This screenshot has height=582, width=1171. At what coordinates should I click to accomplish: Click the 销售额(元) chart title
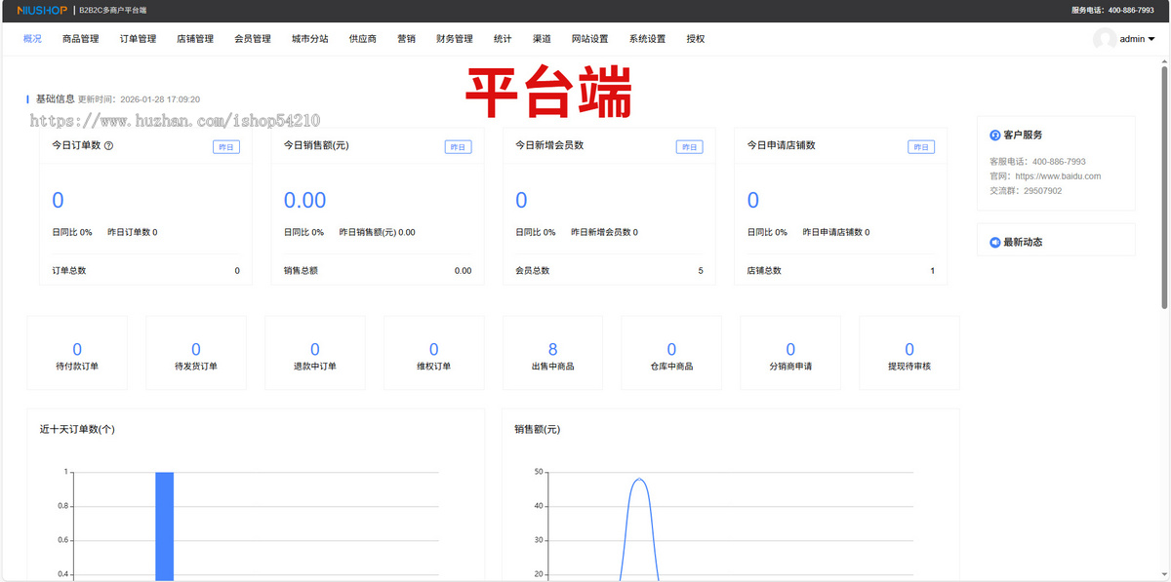pos(537,429)
